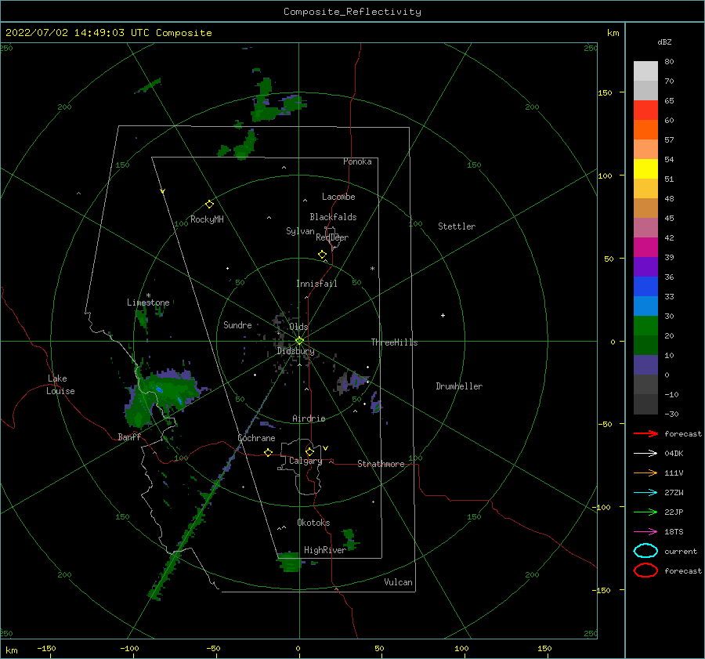Click the asterisk marker above Limestone
Screen dimensions: 705x659
pos(148,295)
